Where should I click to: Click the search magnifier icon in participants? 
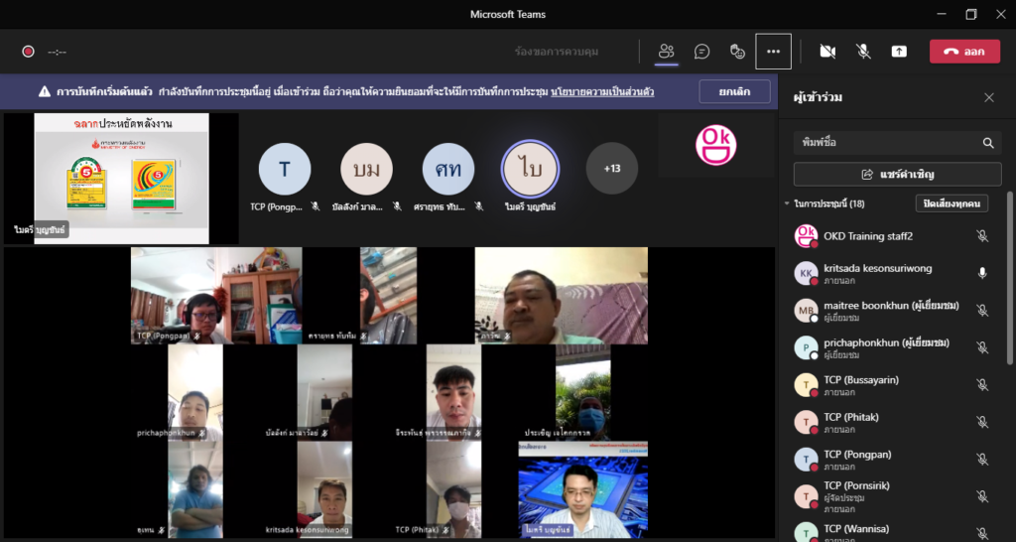pyautogui.click(x=988, y=143)
